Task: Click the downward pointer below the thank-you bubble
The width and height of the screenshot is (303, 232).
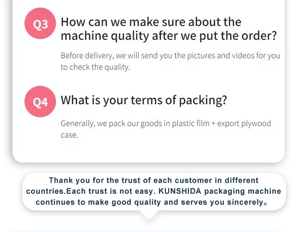Action: (x=149, y=215)
